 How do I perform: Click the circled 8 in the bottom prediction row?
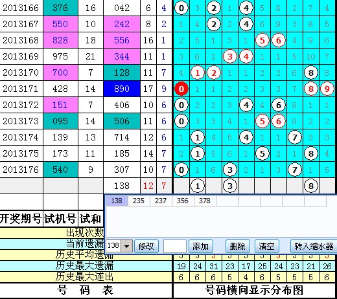pyautogui.click(x=311, y=186)
